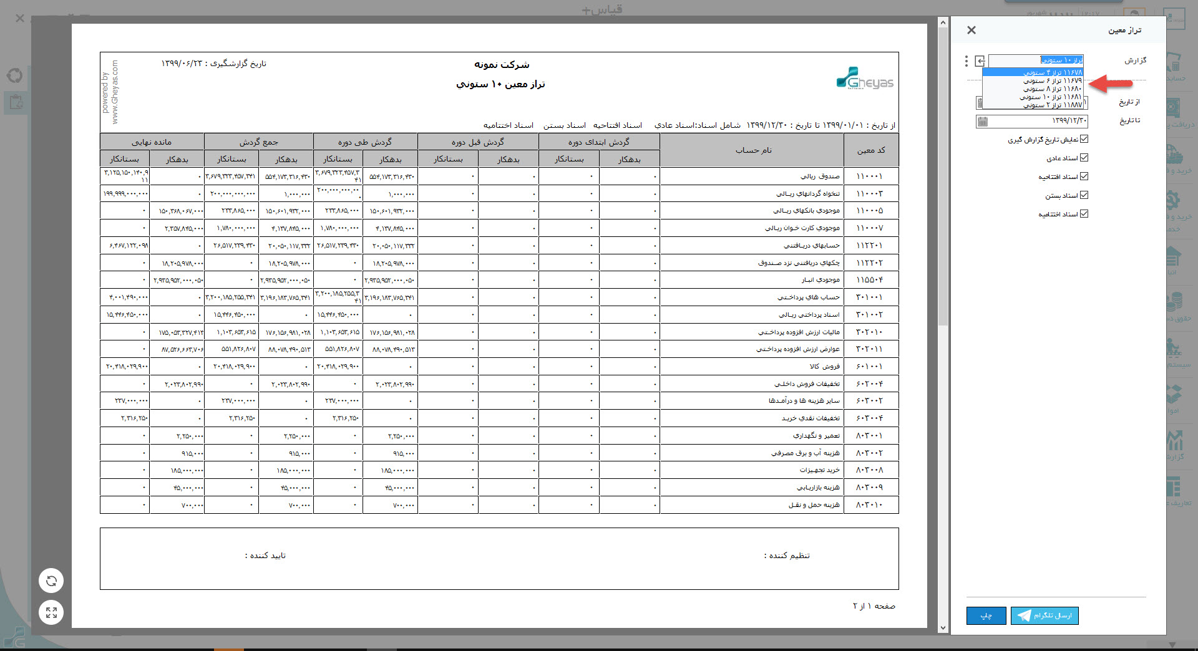
Task: Click the fullscreen expand round button
Action: click(x=51, y=612)
